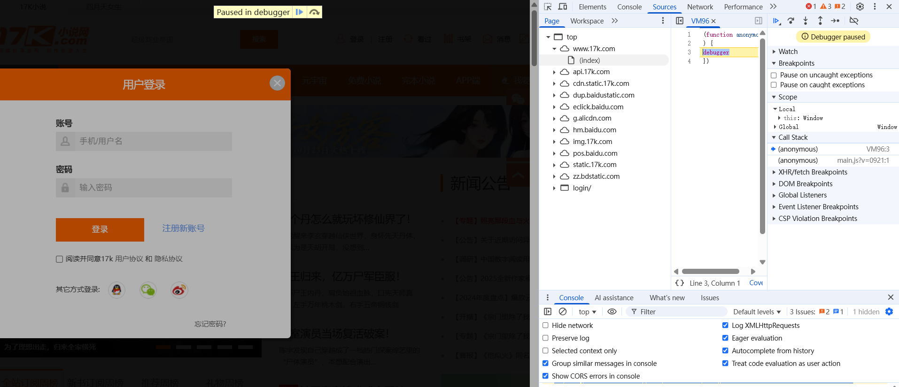Uncheck Eager evaluation
The image size is (899, 387).
pyautogui.click(x=725, y=338)
